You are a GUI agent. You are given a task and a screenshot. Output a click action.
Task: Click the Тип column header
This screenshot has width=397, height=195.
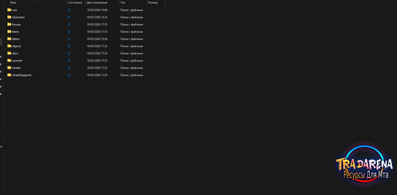click(123, 2)
